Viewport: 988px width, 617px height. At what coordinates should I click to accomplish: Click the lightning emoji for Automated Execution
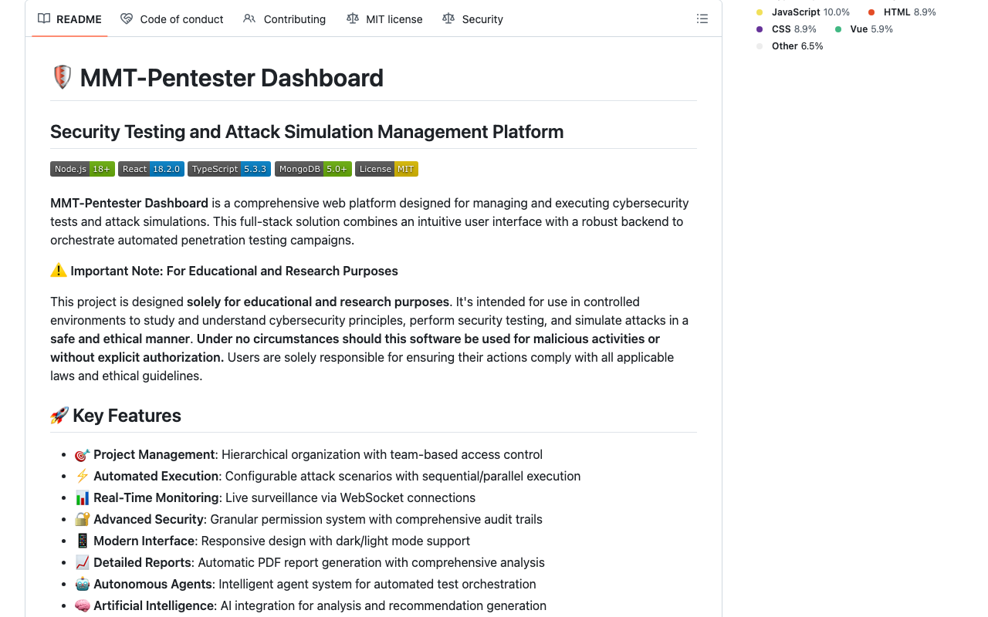tap(83, 477)
